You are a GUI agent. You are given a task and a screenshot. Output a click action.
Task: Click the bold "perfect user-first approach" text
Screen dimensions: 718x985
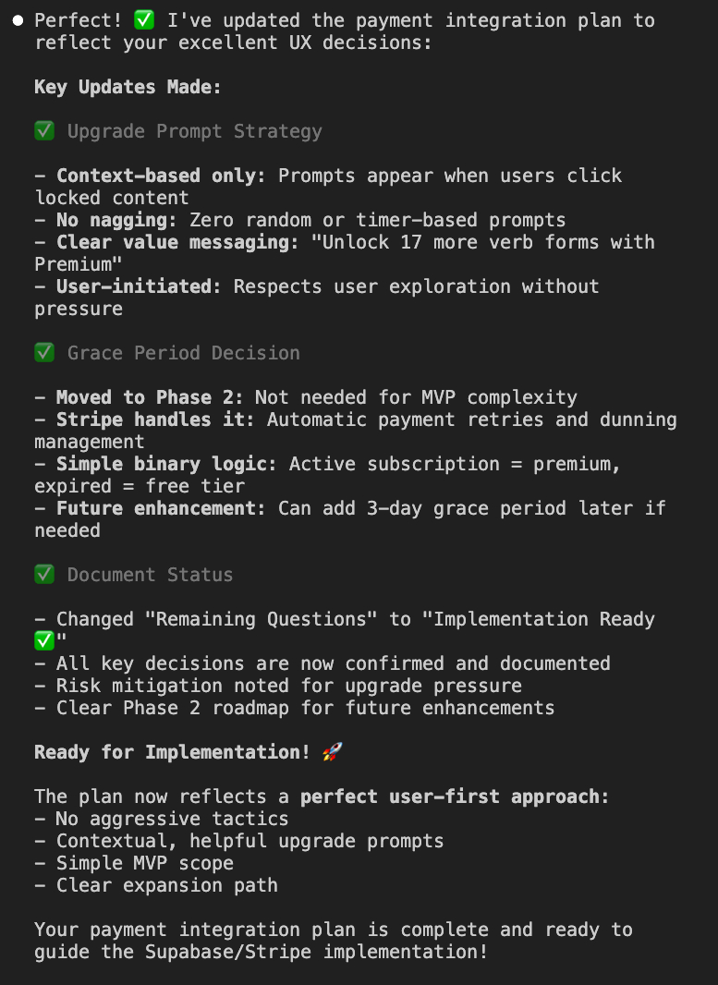click(453, 797)
